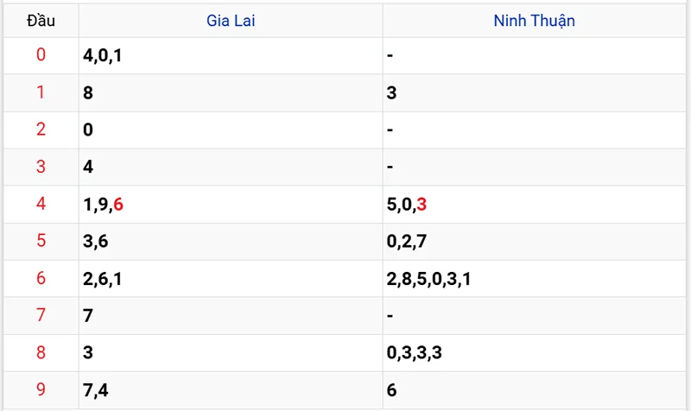Click Gia Lai cell showing "7,4"
The image size is (691, 411).
[96, 389]
